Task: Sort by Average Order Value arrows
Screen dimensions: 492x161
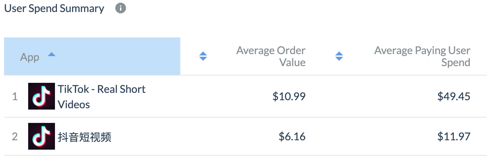Action: (x=203, y=56)
